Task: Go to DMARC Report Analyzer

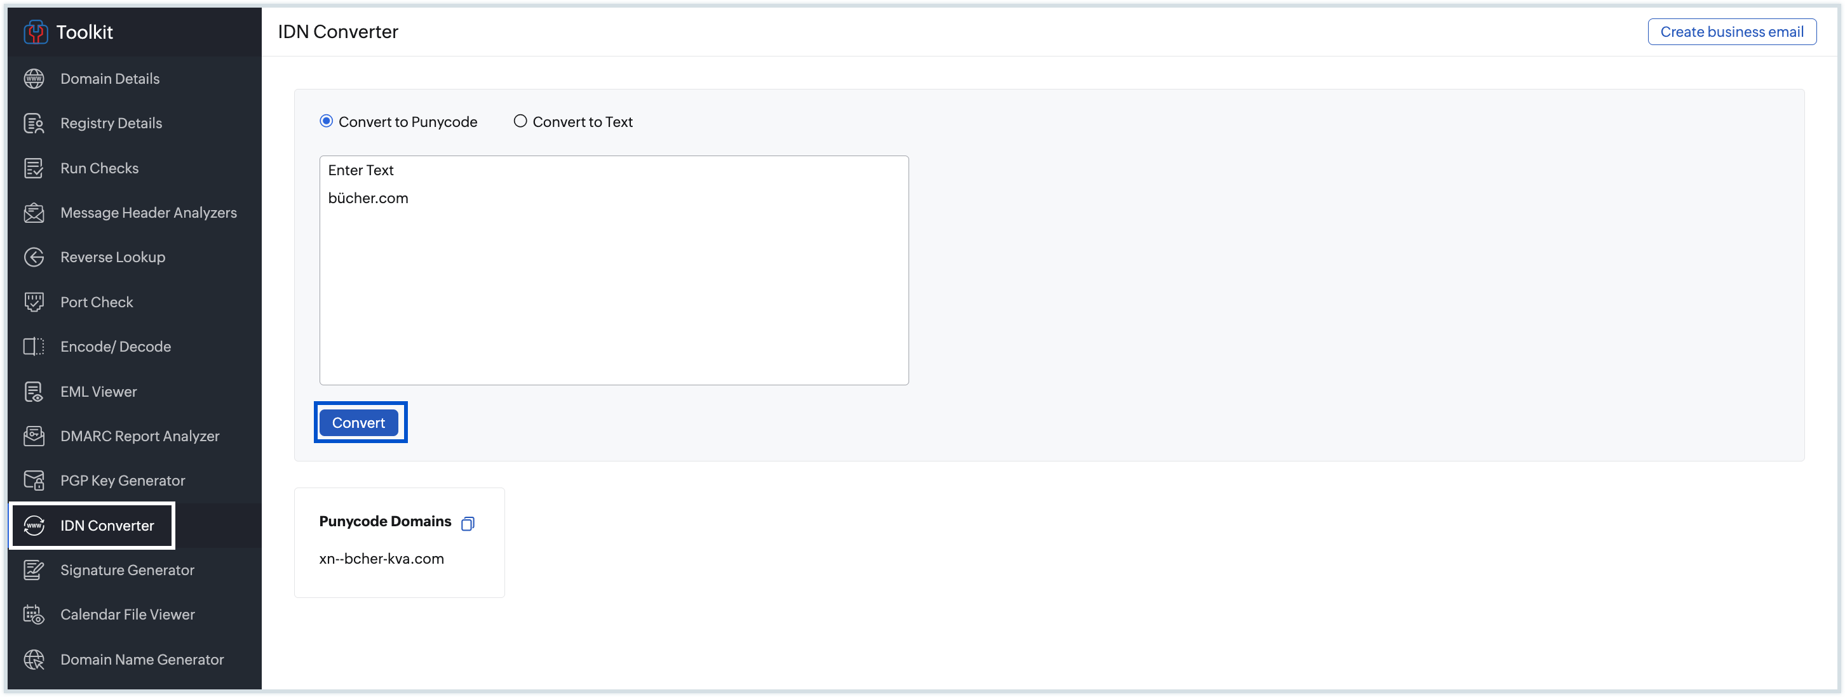Action: pyautogui.click(x=140, y=436)
